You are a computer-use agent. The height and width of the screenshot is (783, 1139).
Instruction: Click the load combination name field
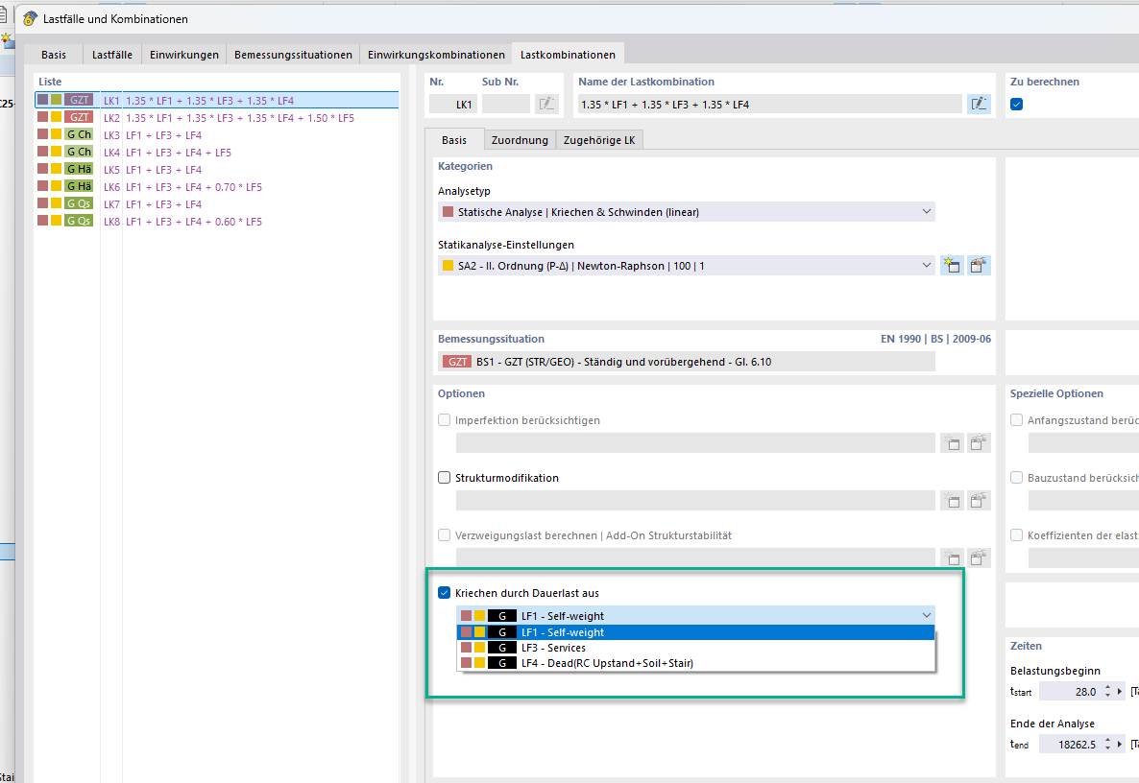770,104
